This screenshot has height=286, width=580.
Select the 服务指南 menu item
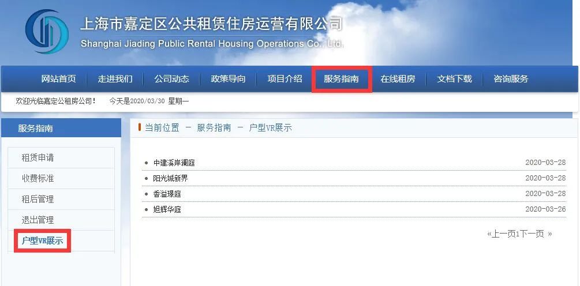click(x=341, y=78)
